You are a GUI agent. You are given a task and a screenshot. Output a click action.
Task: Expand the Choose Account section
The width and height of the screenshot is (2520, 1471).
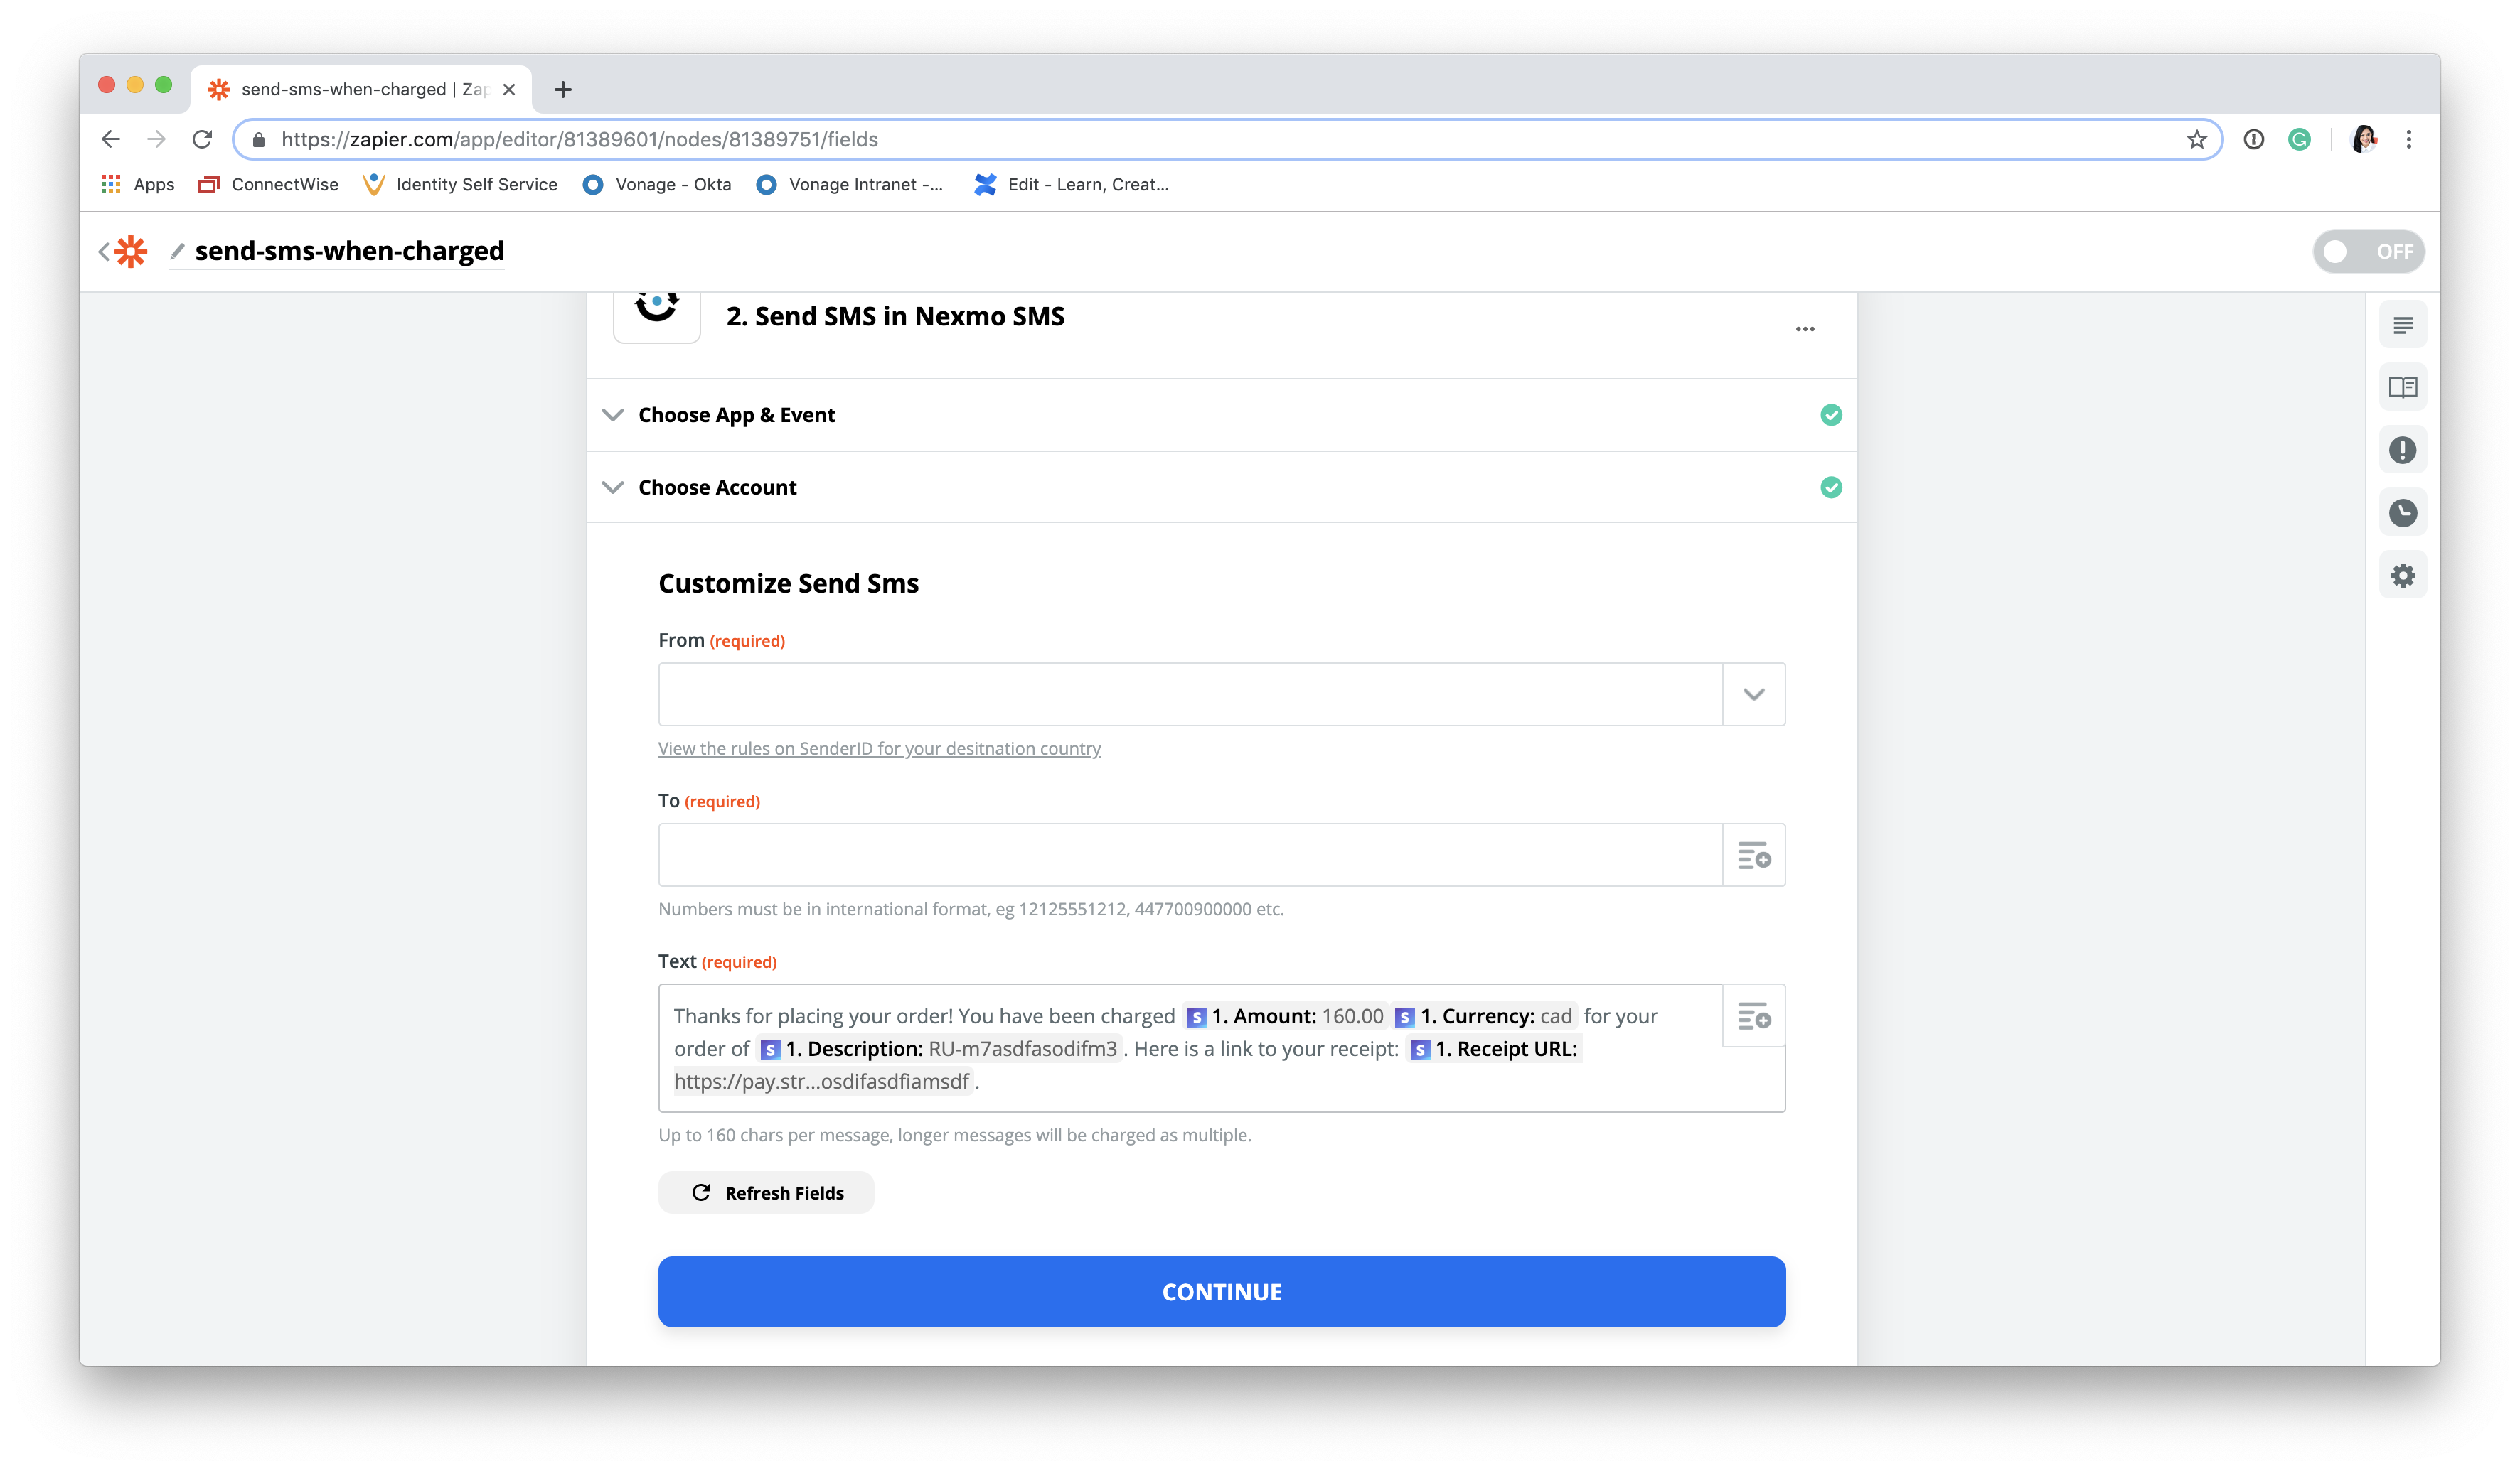point(613,487)
